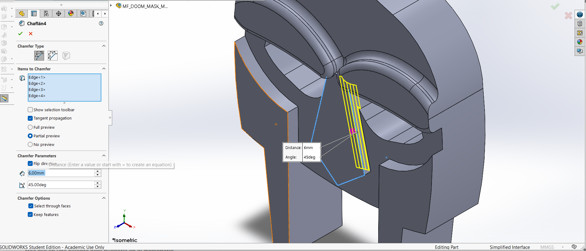Select the Distance Distance chamfer type
586x251 pixels.
[x=53, y=56]
